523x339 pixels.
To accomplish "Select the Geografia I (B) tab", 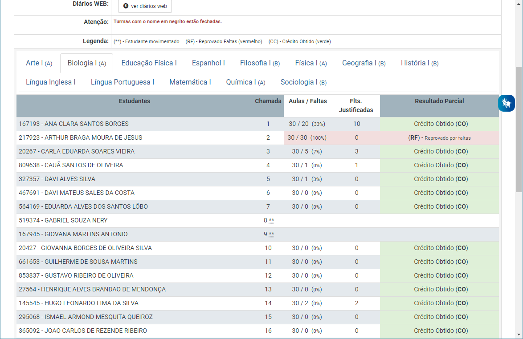I will click(x=364, y=63).
